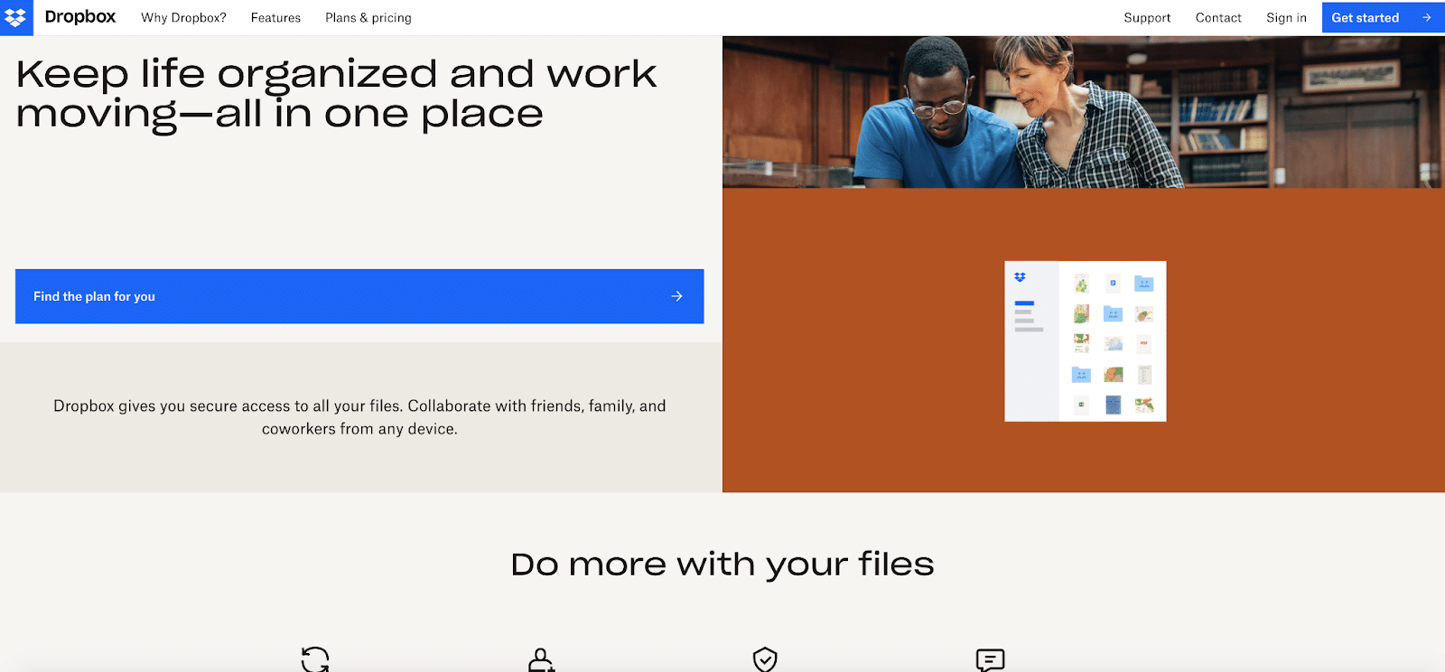1445x672 pixels.
Task: Open the Support link
Action: [1147, 18]
